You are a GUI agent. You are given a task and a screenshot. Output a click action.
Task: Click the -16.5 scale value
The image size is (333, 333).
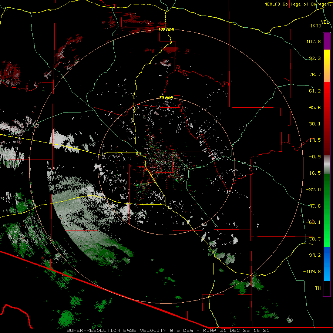313,173
